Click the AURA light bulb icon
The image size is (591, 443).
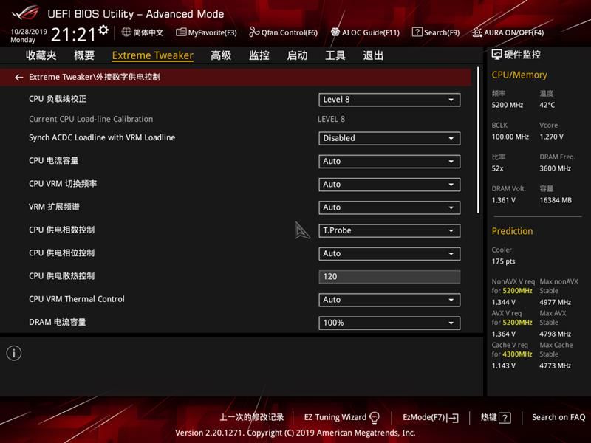476,32
